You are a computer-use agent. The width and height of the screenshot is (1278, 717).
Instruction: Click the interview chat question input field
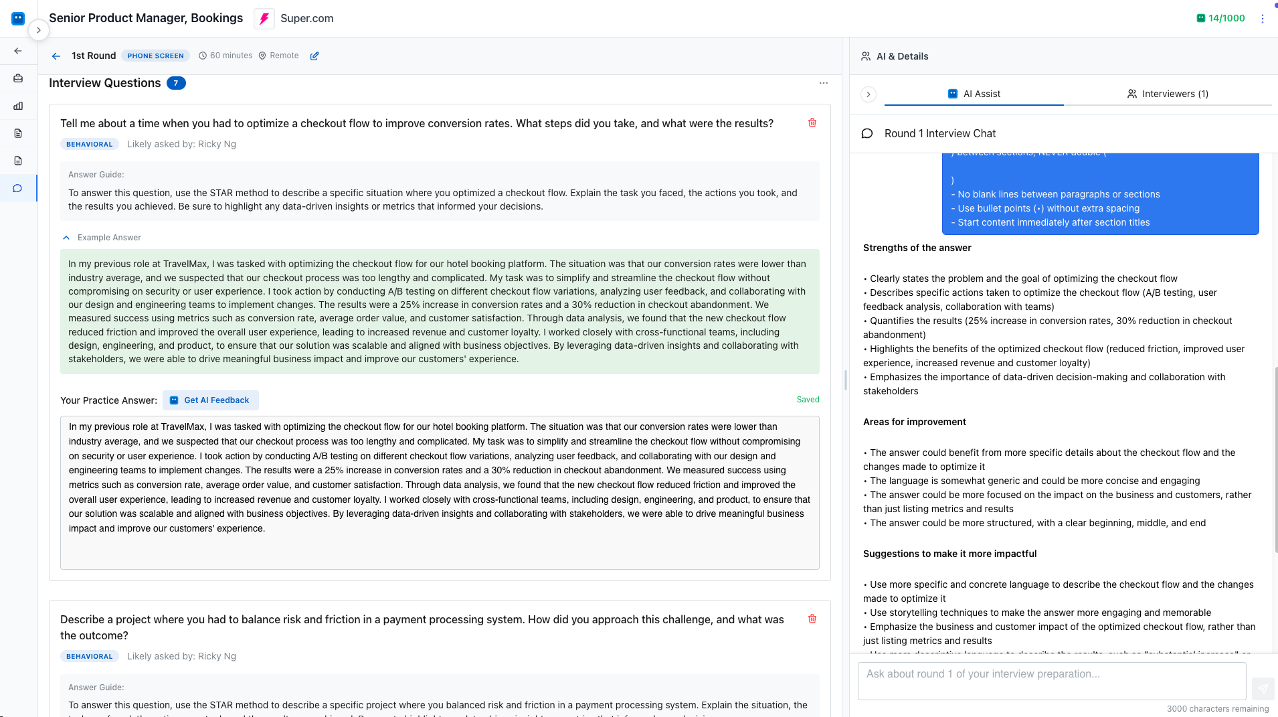click(x=1051, y=680)
